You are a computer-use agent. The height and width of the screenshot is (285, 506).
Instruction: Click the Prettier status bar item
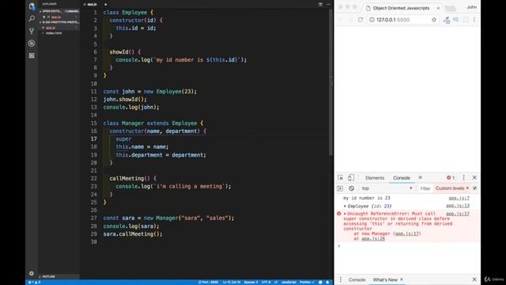tap(307, 282)
